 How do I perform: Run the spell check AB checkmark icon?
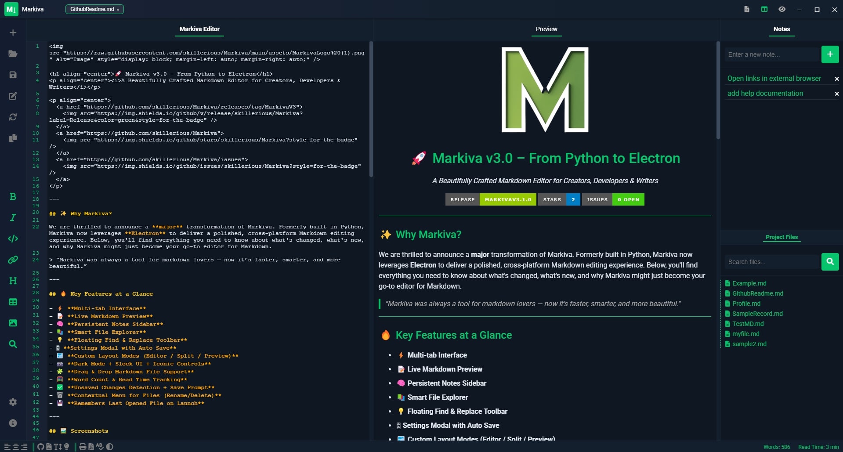pyautogui.click(x=100, y=447)
